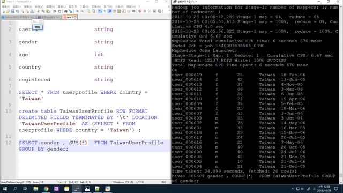Click UTF-8 encoding in status bar

tap(140, 182)
